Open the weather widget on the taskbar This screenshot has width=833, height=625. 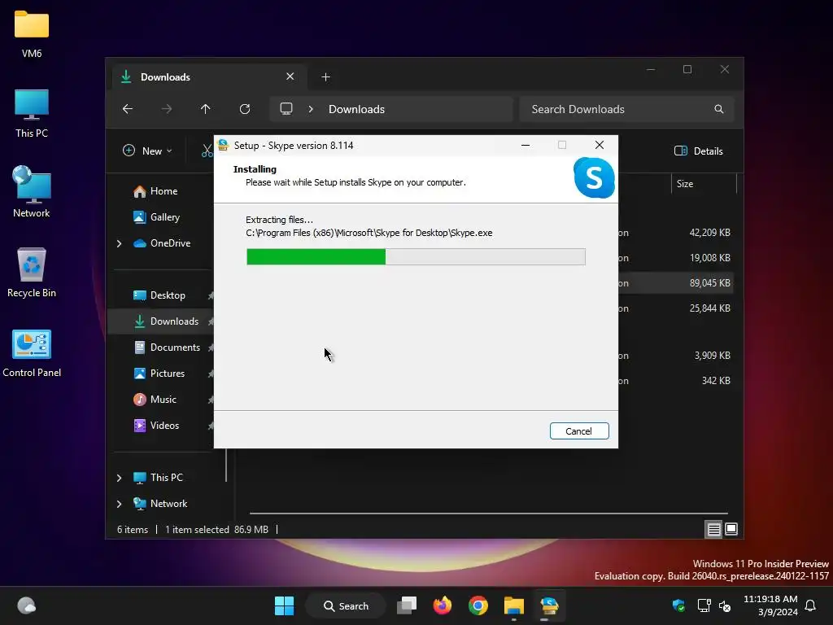[27, 605]
